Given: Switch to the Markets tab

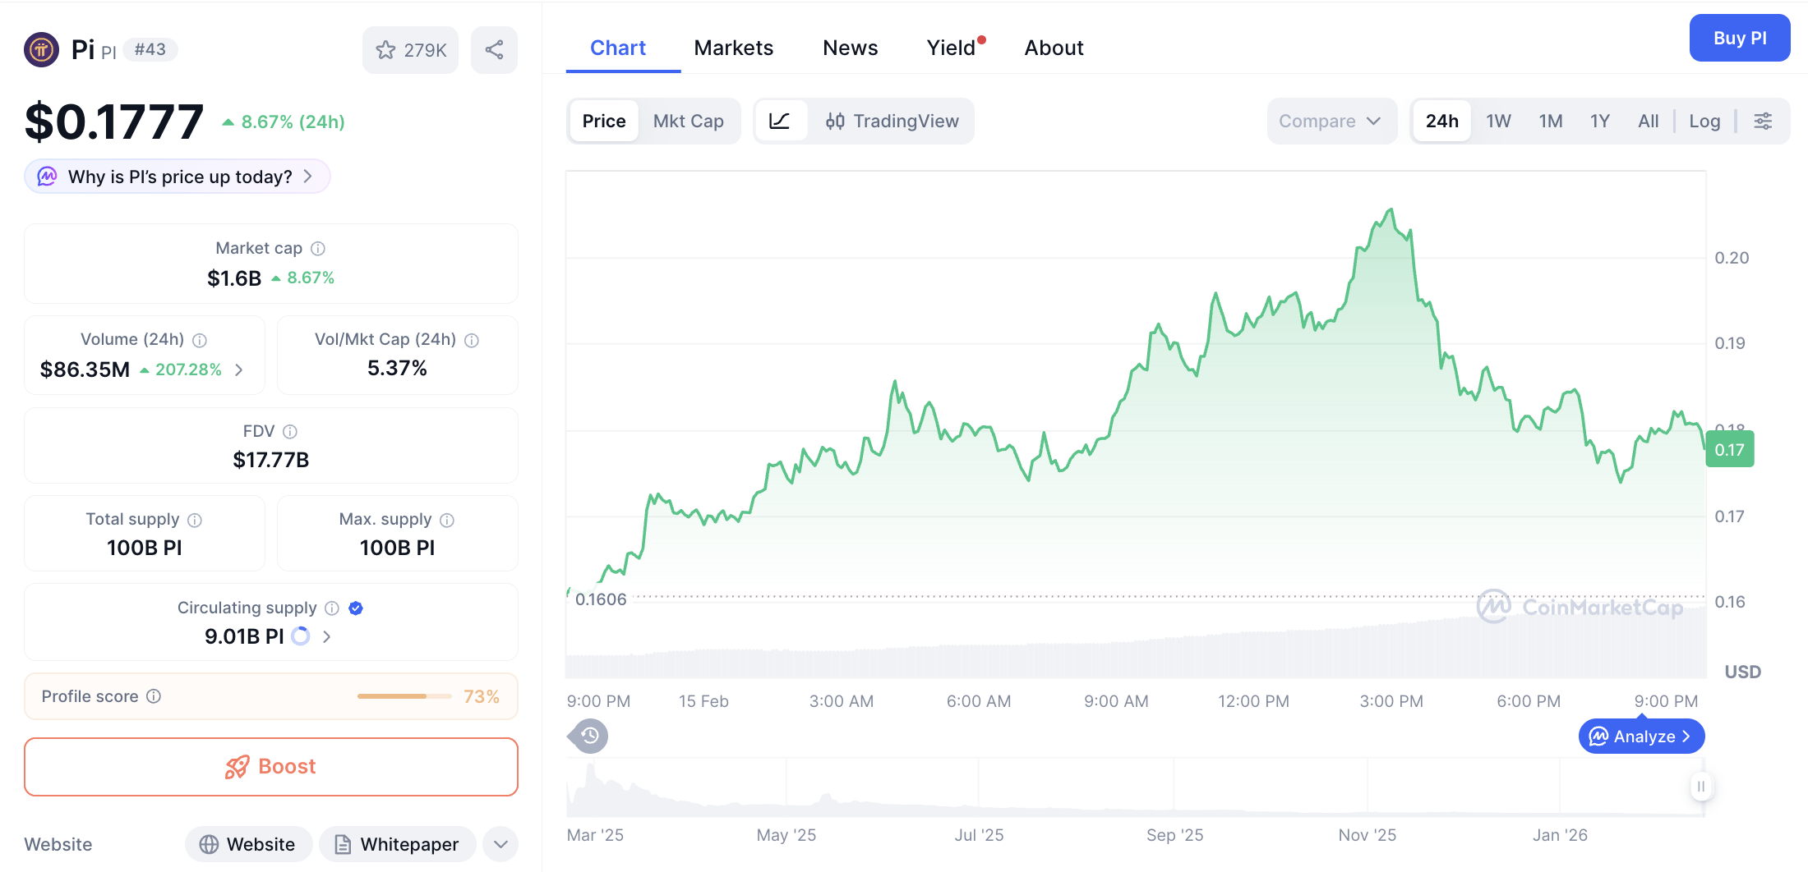Looking at the screenshot, I should pos(734,48).
